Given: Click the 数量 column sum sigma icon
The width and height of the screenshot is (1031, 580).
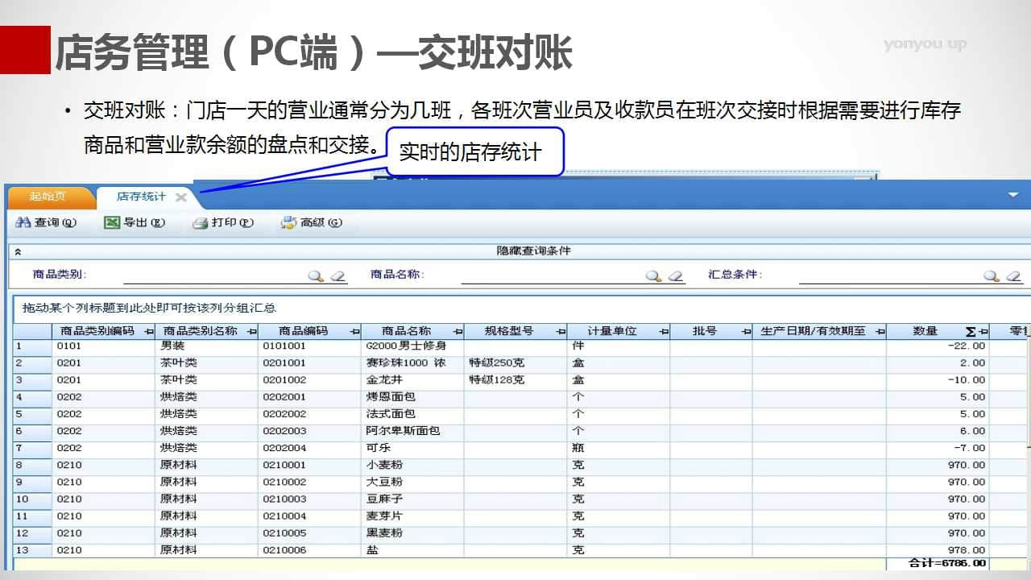Looking at the screenshot, I should pos(971,332).
